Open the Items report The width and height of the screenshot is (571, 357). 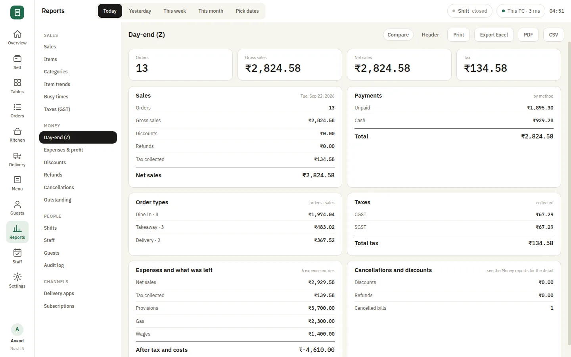78,59
